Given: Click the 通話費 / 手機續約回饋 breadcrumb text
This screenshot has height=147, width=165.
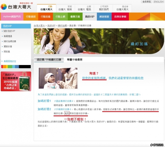Looking at the screenshot, I should pos(80,26).
